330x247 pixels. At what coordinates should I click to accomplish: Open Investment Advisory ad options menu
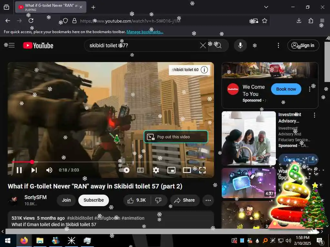315,115
